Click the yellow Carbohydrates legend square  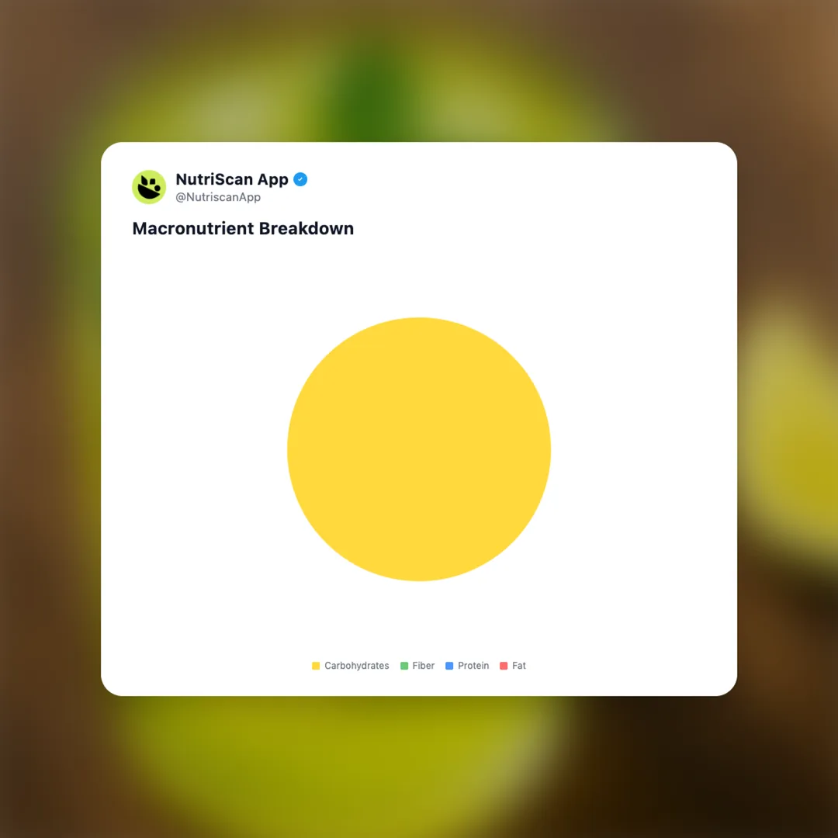tap(316, 666)
